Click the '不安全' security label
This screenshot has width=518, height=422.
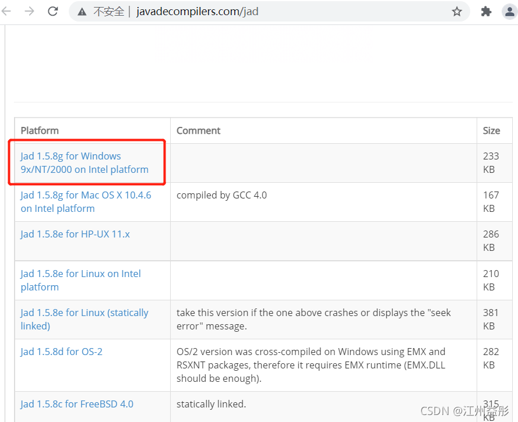pyautogui.click(x=109, y=12)
